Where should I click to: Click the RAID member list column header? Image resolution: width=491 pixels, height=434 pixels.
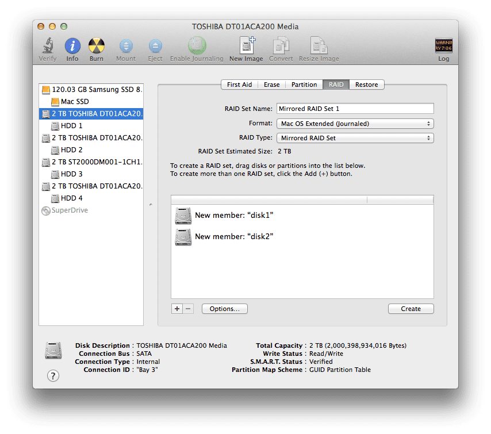(302, 200)
